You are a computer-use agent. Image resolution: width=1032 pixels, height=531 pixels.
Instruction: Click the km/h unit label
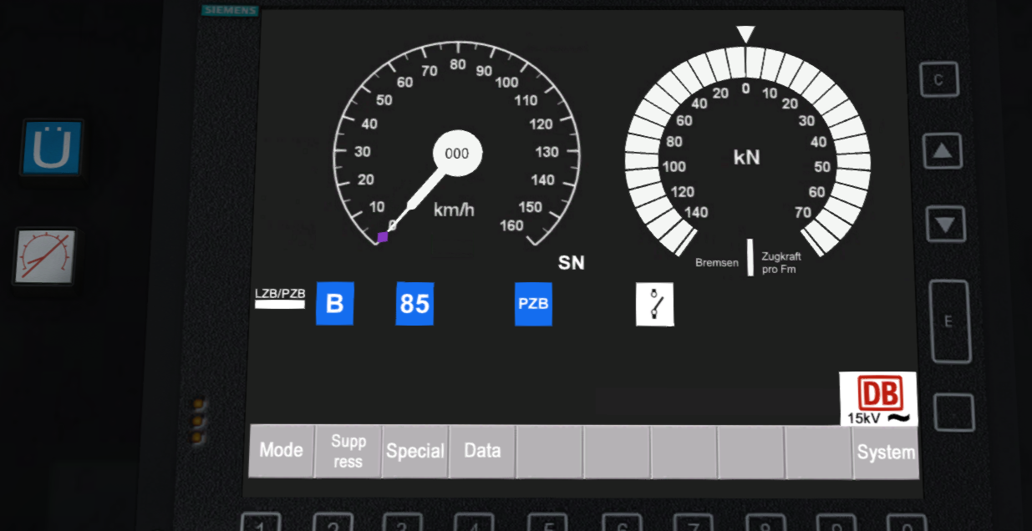[x=454, y=210]
